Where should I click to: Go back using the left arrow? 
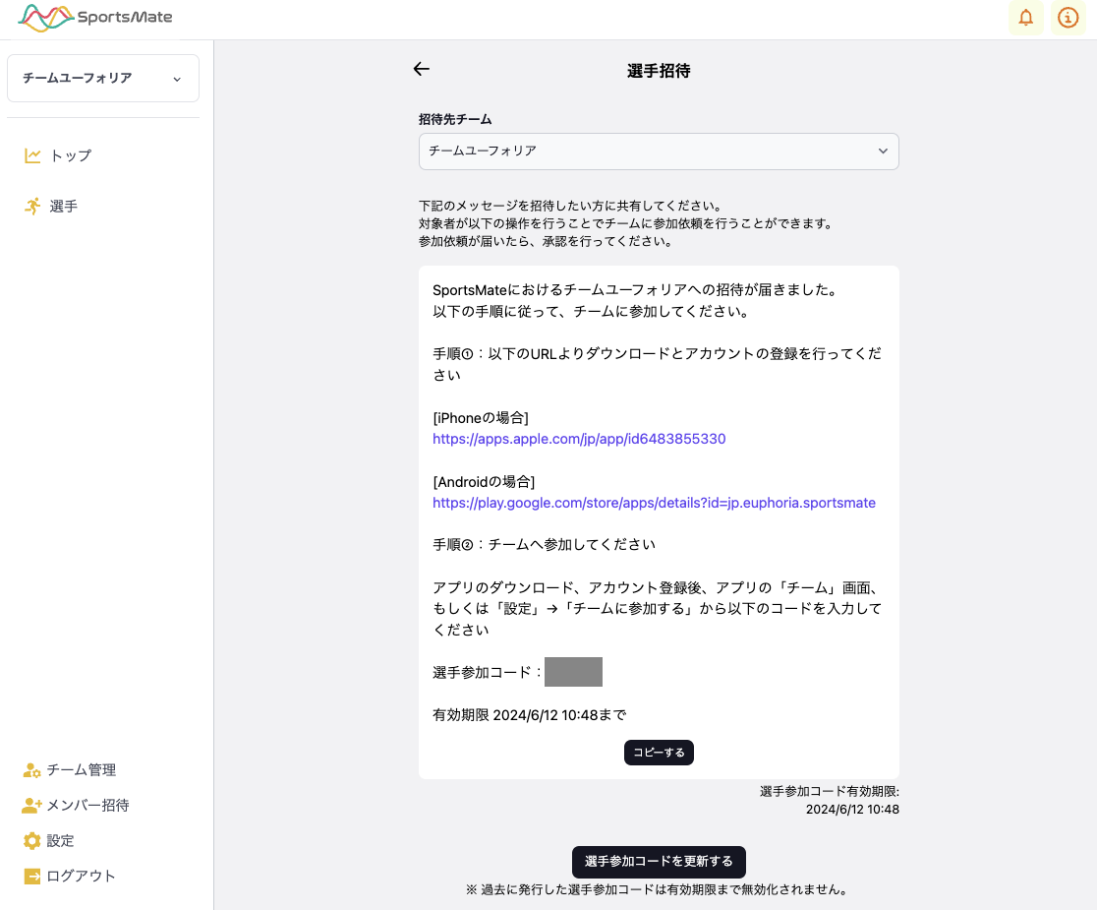[x=421, y=69]
